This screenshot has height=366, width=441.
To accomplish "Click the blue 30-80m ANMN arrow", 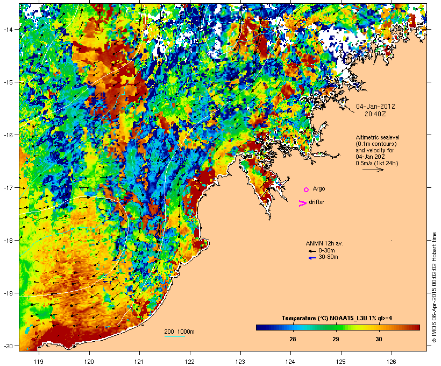I will point(312,258).
